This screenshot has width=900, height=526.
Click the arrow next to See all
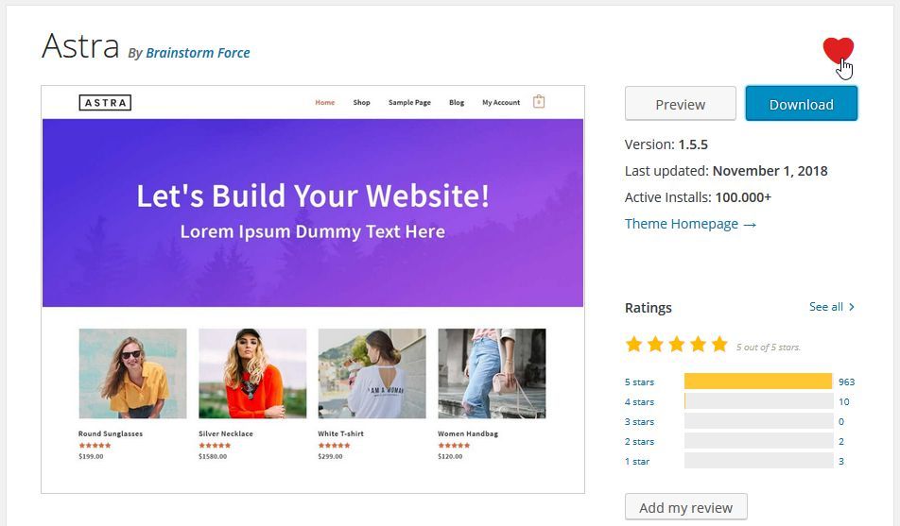852,307
